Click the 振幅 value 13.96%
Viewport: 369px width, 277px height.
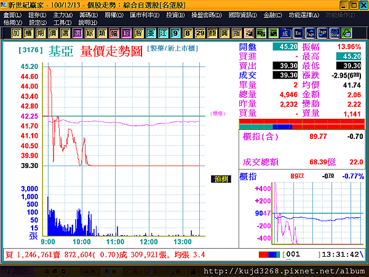(x=349, y=47)
